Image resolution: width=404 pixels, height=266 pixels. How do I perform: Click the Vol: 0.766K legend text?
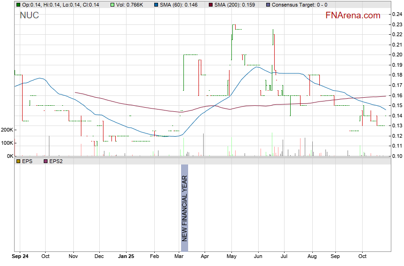[132, 5]
